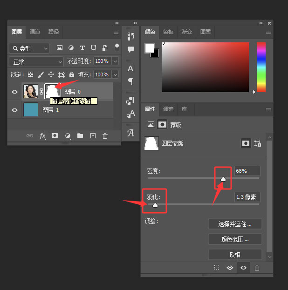Viewport: 288px width, 290px height.
Task: Click the 密度 density slider handle
Action: pos(223,179)
